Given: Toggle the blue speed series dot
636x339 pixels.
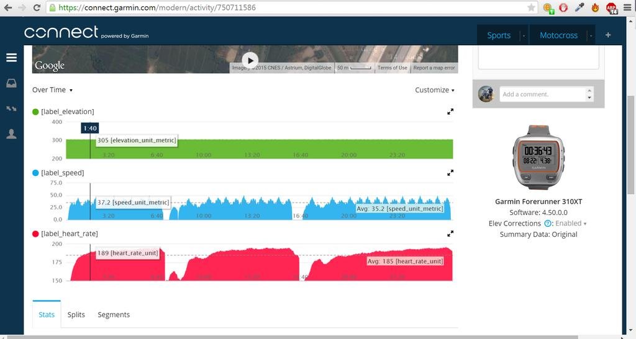Looking at the screenshot, I should click(36, 173).
